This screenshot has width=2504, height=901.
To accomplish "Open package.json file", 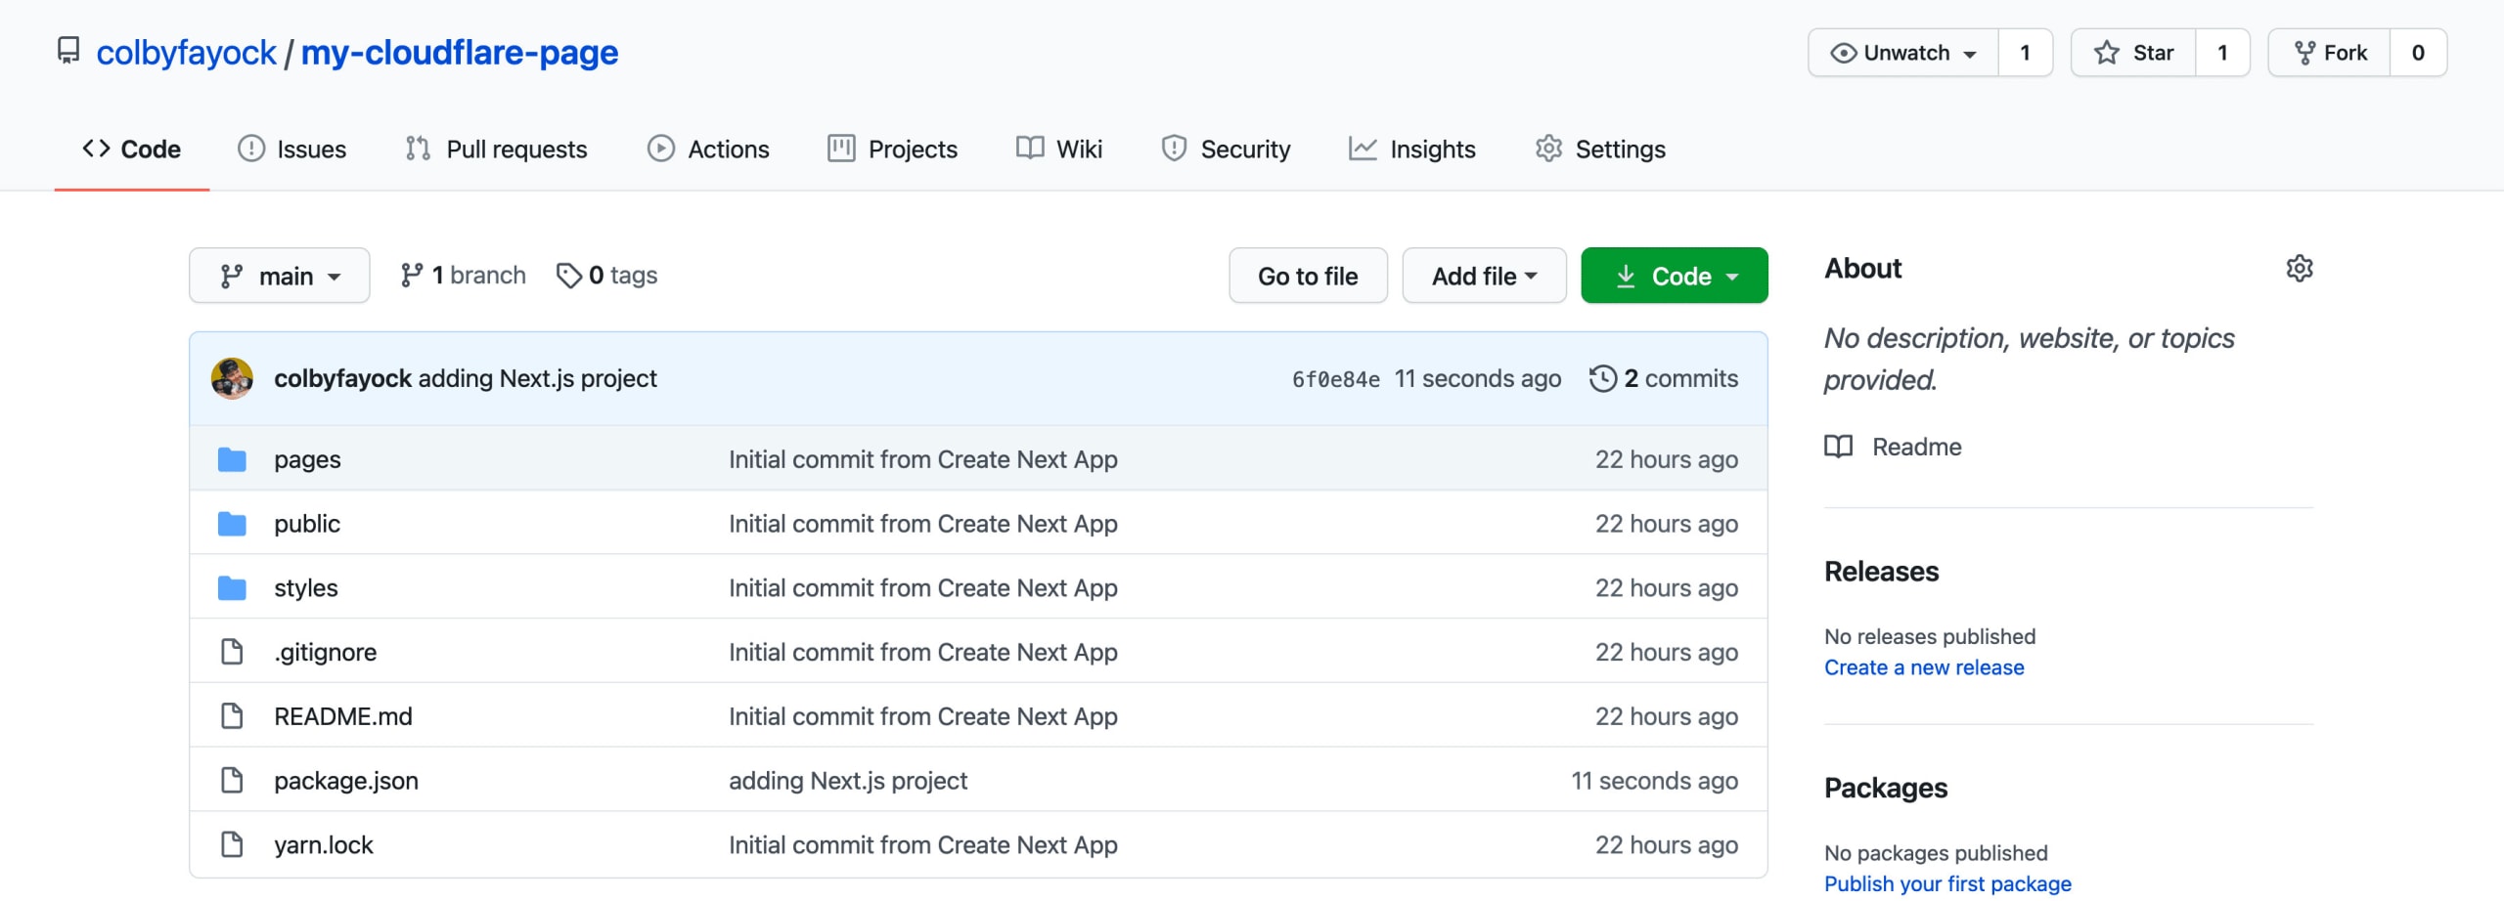I will pyautogui.click(x=346, y=781).
